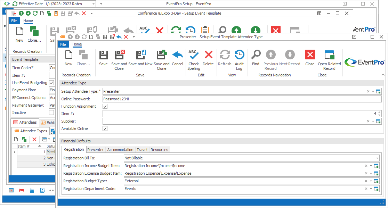Switch to the Accommodation tab

(x=120, y=150)
